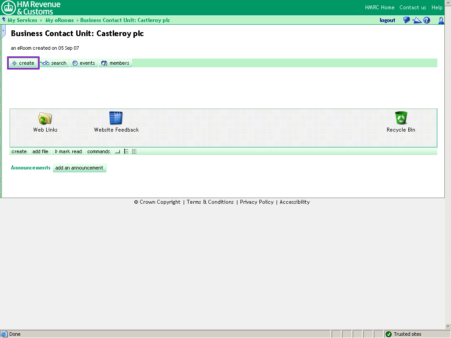This screenshot has width=451, height=338.
Task: Switch to the bulleted list view
Action: coord(126,151)
